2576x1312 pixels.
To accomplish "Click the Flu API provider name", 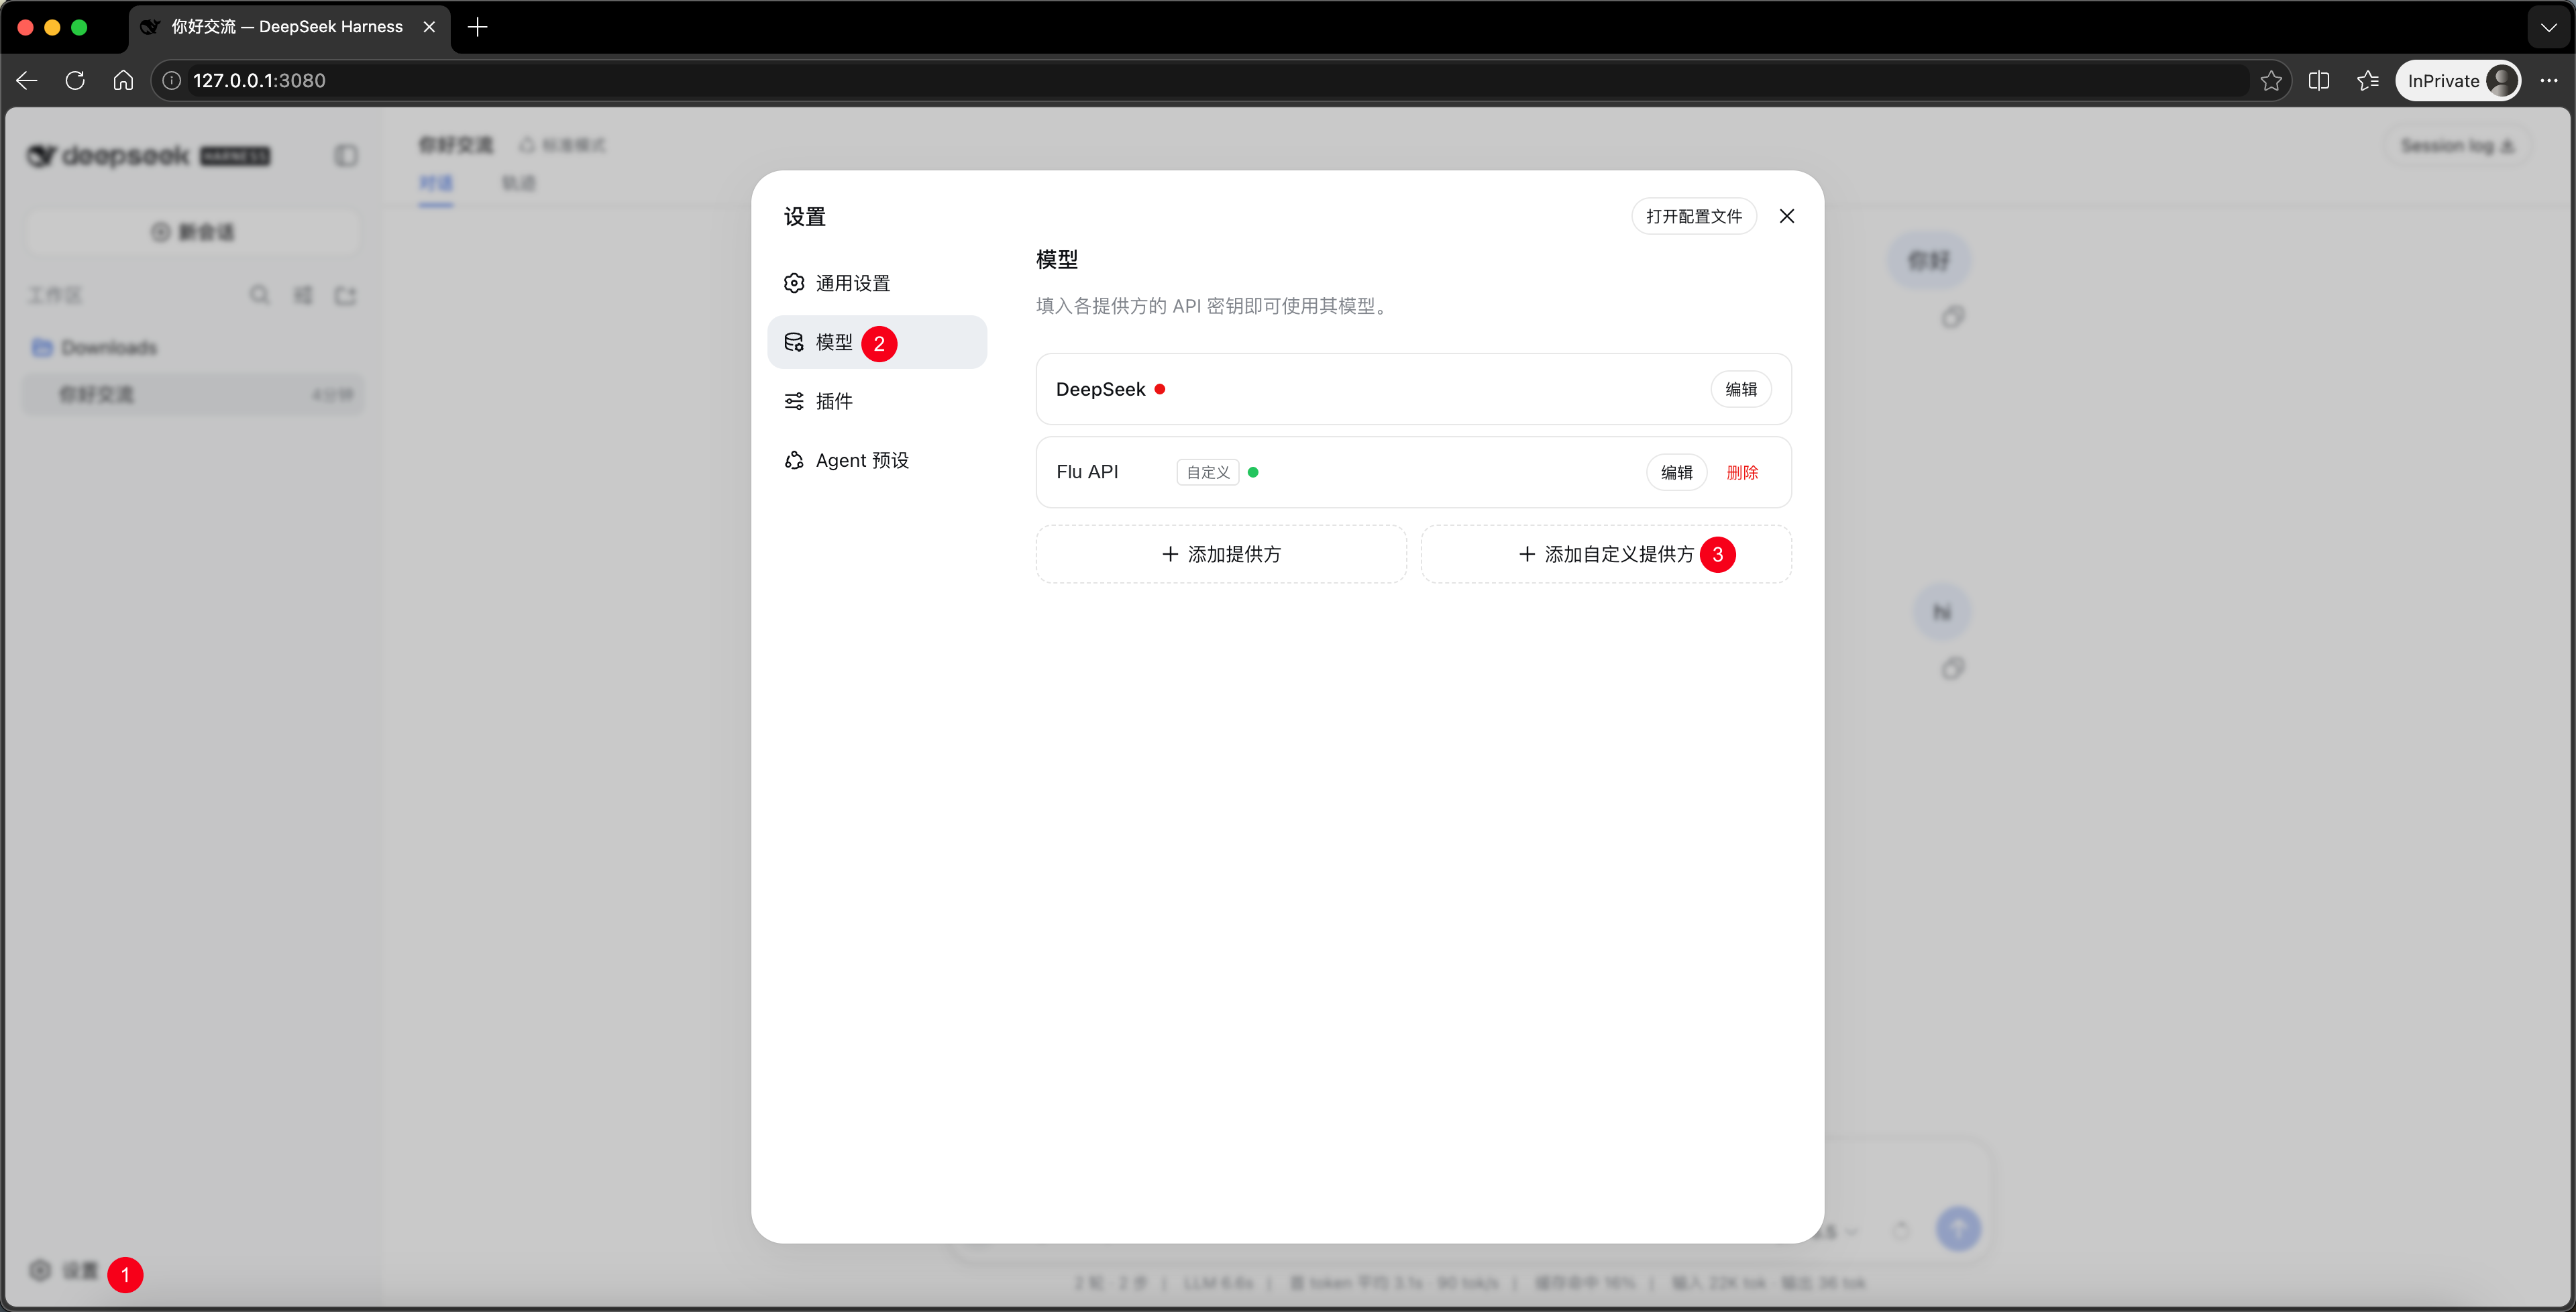I will pos(1087,472).
